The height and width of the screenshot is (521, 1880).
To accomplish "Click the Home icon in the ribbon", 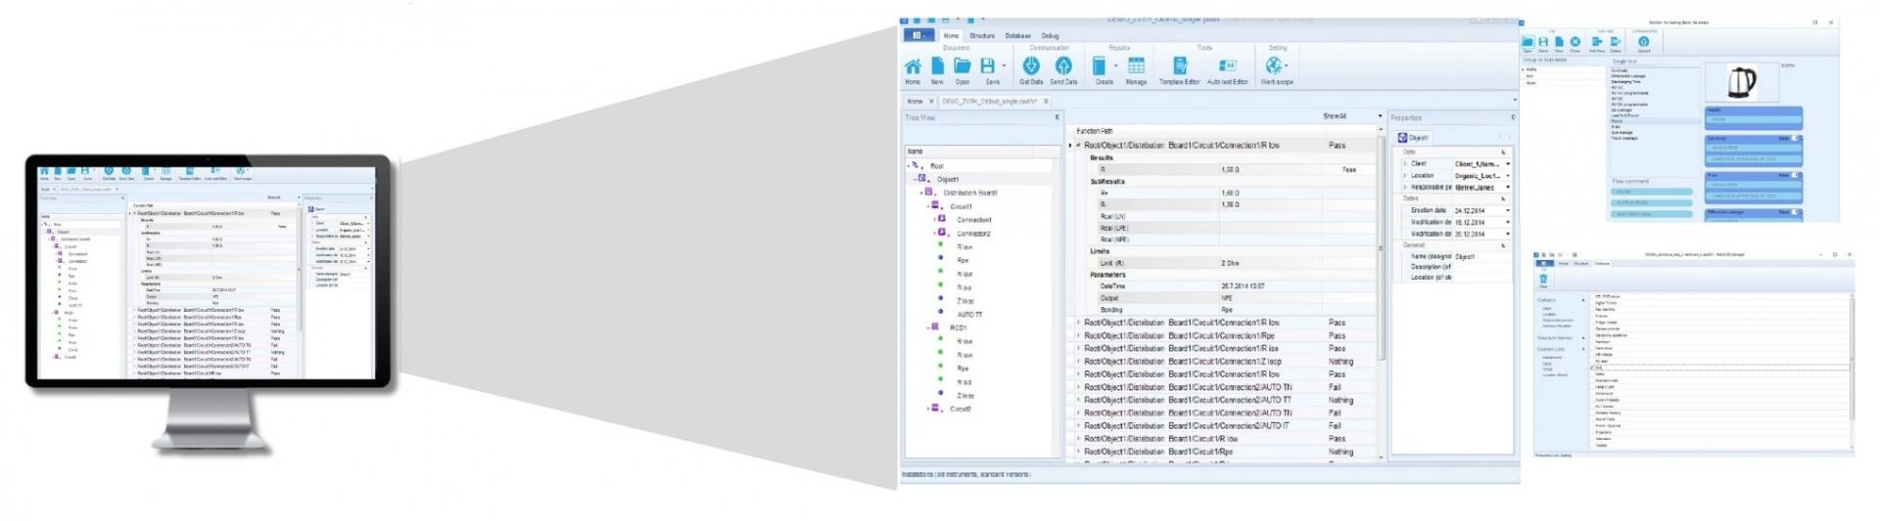I will point(913,66).
